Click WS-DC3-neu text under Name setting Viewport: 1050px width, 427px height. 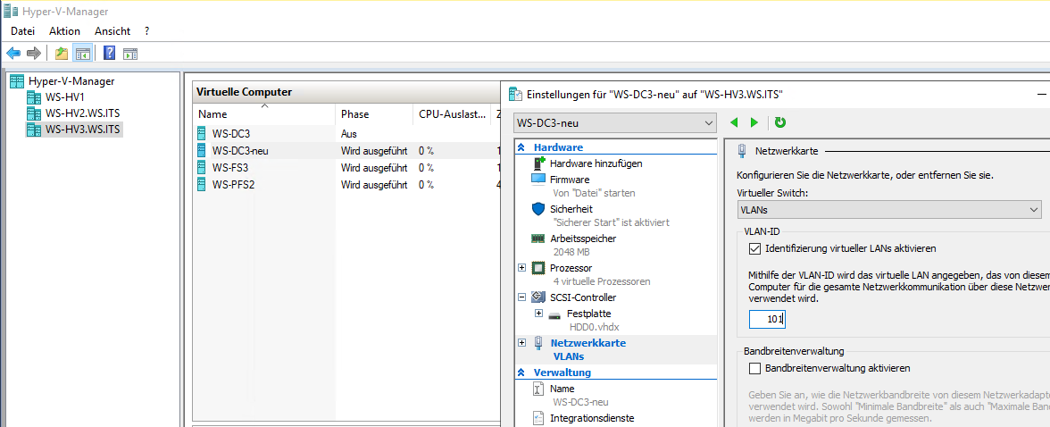point(580,402)
